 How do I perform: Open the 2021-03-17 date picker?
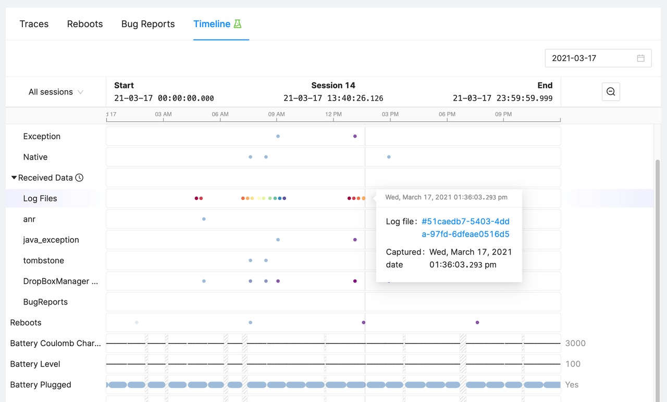tap(591, 58)
